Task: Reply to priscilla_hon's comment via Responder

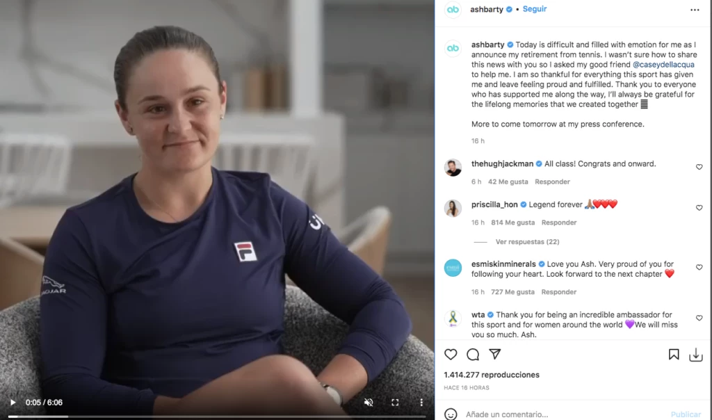Action: (559, 223)
